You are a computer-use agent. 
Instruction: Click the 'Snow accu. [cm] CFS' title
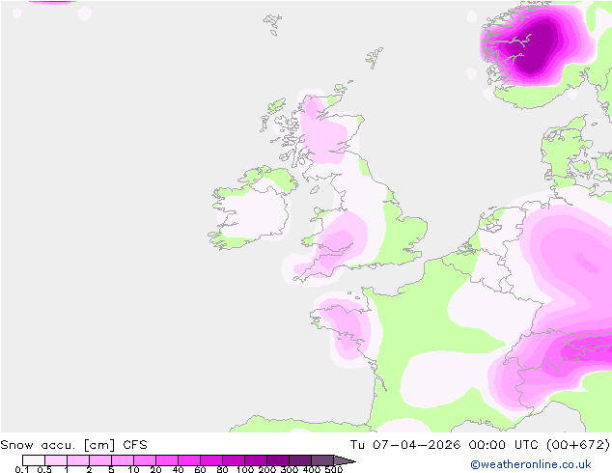tap(73, 445)
